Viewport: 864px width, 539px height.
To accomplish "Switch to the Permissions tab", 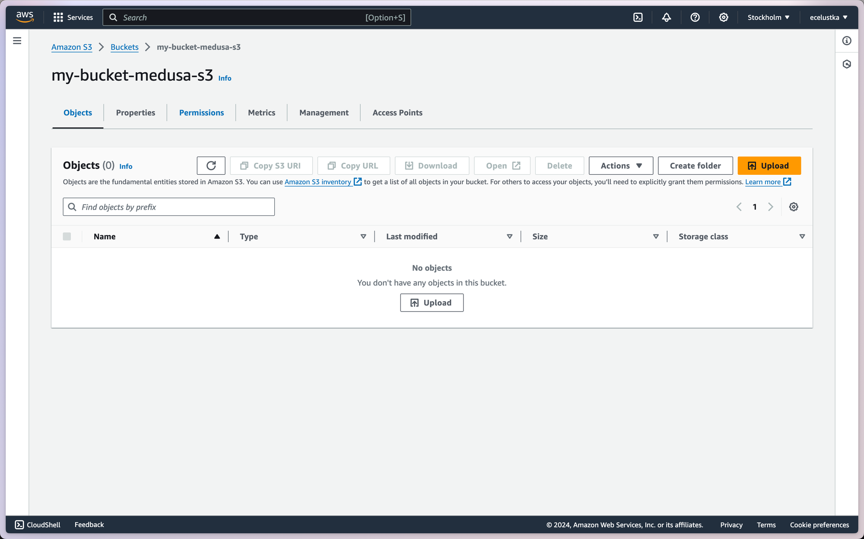I will pyautogui.click(x=201, y=113).
